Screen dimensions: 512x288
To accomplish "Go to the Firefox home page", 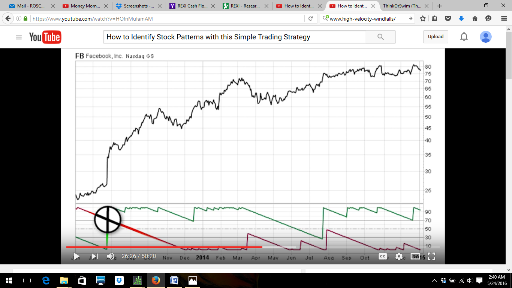I will [475, 18].
